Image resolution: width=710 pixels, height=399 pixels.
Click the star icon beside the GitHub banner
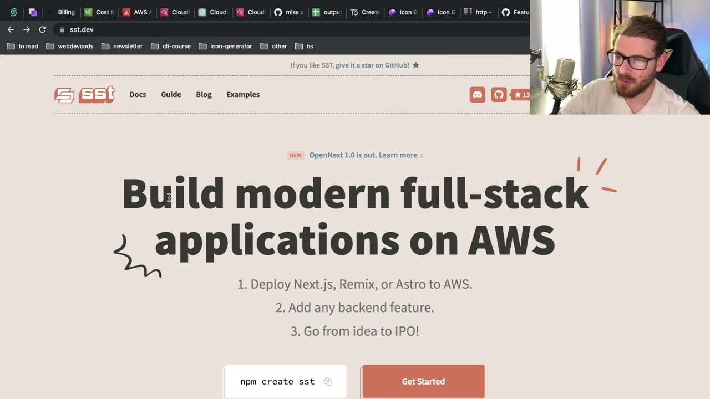click(x=416, y=65)
